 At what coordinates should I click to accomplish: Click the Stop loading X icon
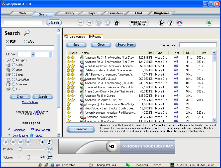[x=99, y=23]
